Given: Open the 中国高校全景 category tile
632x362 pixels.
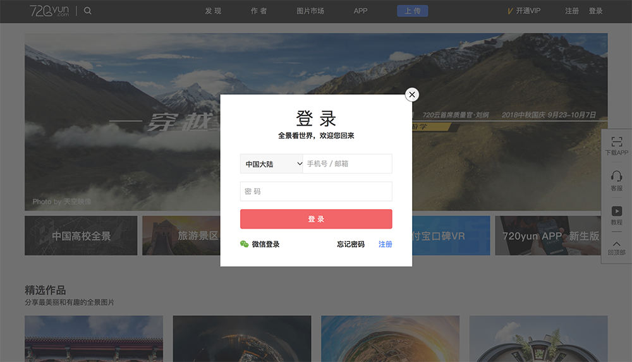Looking at the screenshot, I should [x=81, y=236].
